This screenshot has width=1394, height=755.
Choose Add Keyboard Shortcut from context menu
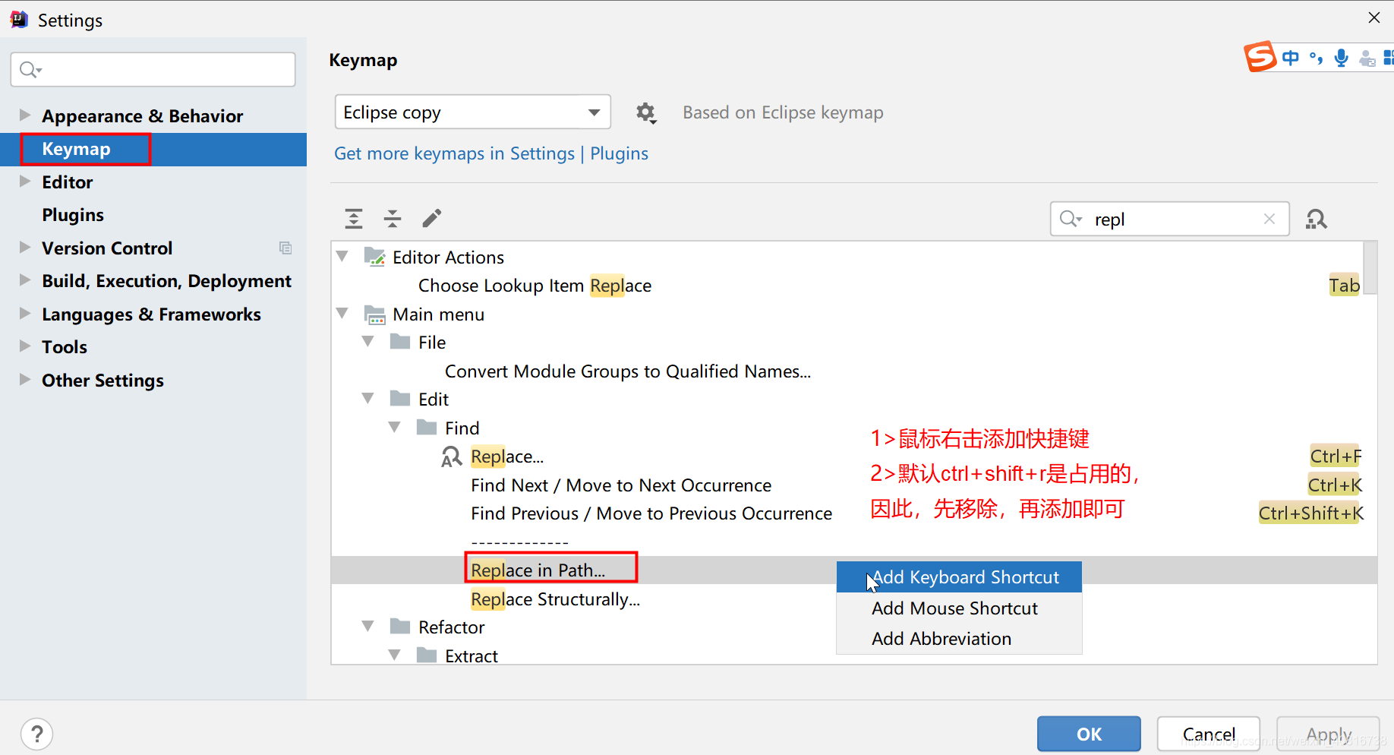(x=964, y=577)
